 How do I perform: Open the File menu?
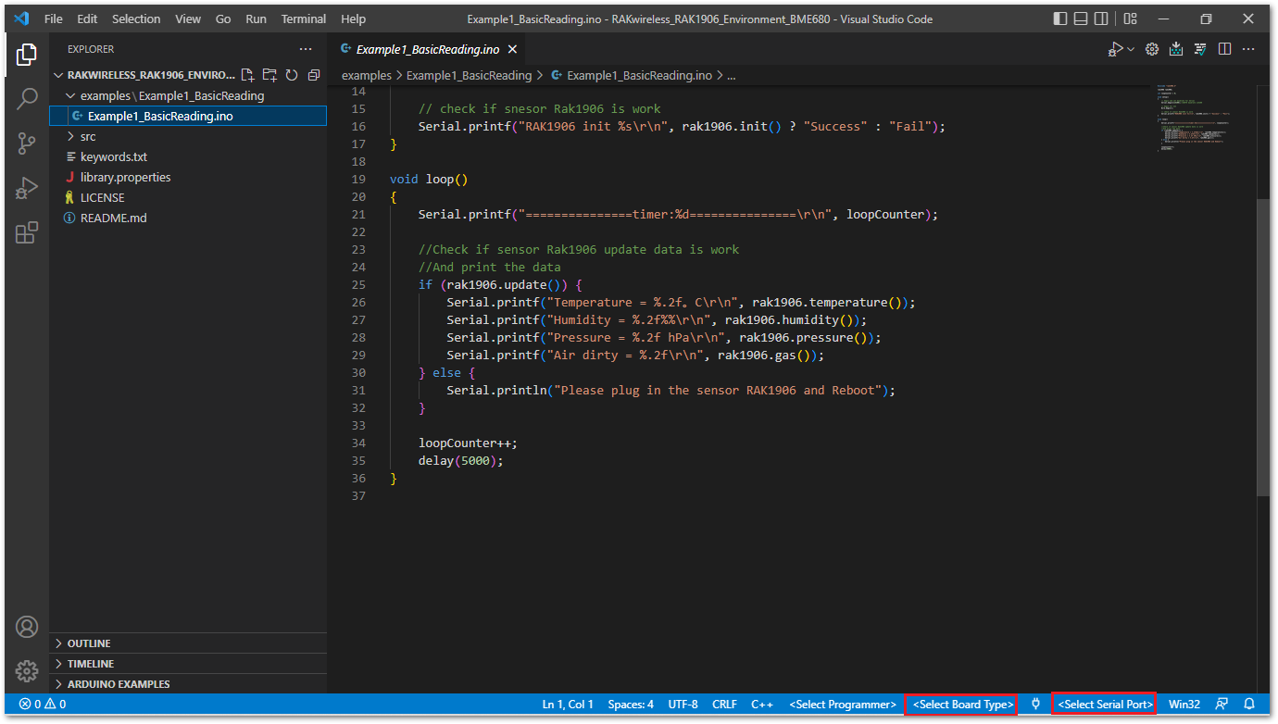tap(54, 19)
